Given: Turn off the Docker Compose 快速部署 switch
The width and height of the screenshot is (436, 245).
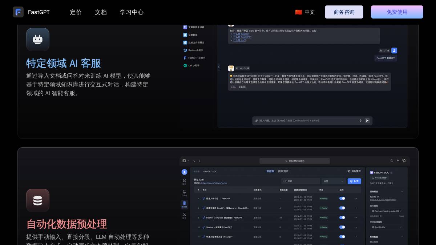Looking at the screenshot, I should coord(342,217).
